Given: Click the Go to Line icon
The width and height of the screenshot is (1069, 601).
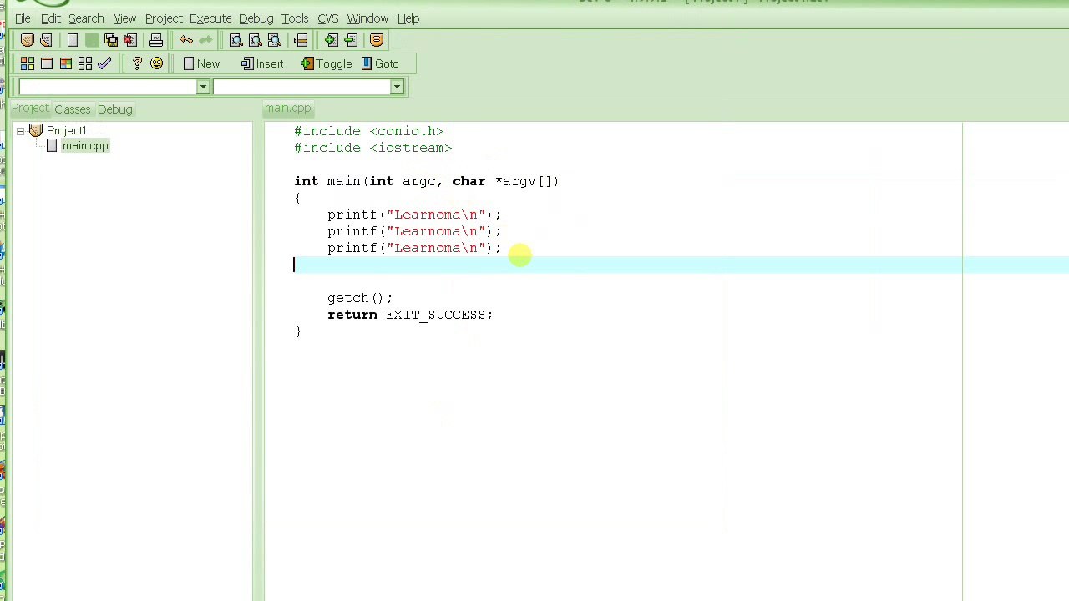Looking at the screenshot, I should click(301, 40).
